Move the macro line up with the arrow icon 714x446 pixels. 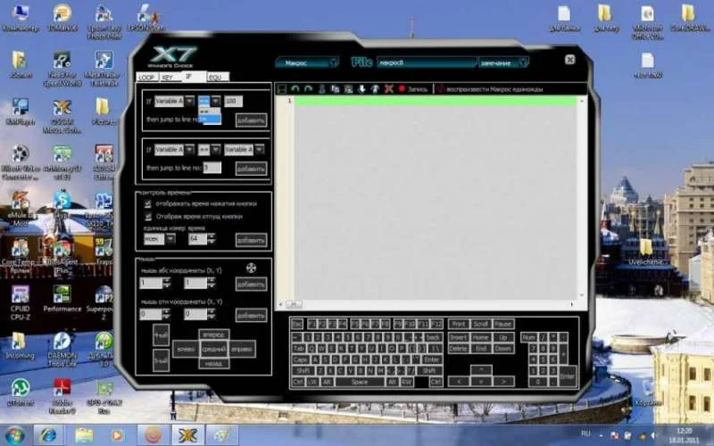click(375, 88)
